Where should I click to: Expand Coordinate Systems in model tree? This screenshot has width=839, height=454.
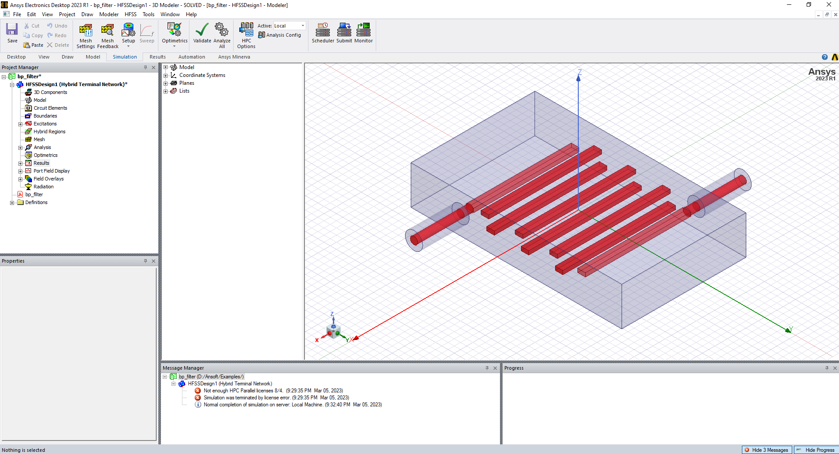166,76
